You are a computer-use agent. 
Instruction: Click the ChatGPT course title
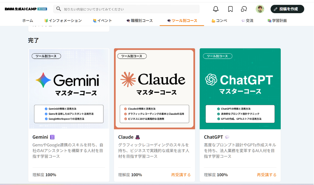(x=213, y=137)
